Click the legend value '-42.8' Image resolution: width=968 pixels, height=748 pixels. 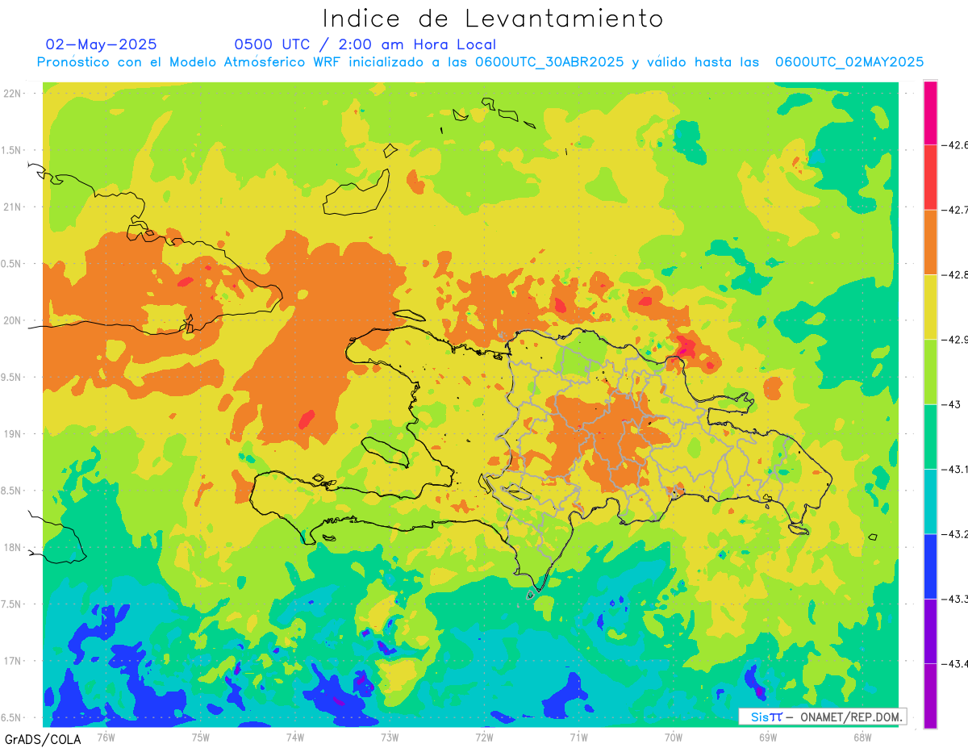pos(956,275)
